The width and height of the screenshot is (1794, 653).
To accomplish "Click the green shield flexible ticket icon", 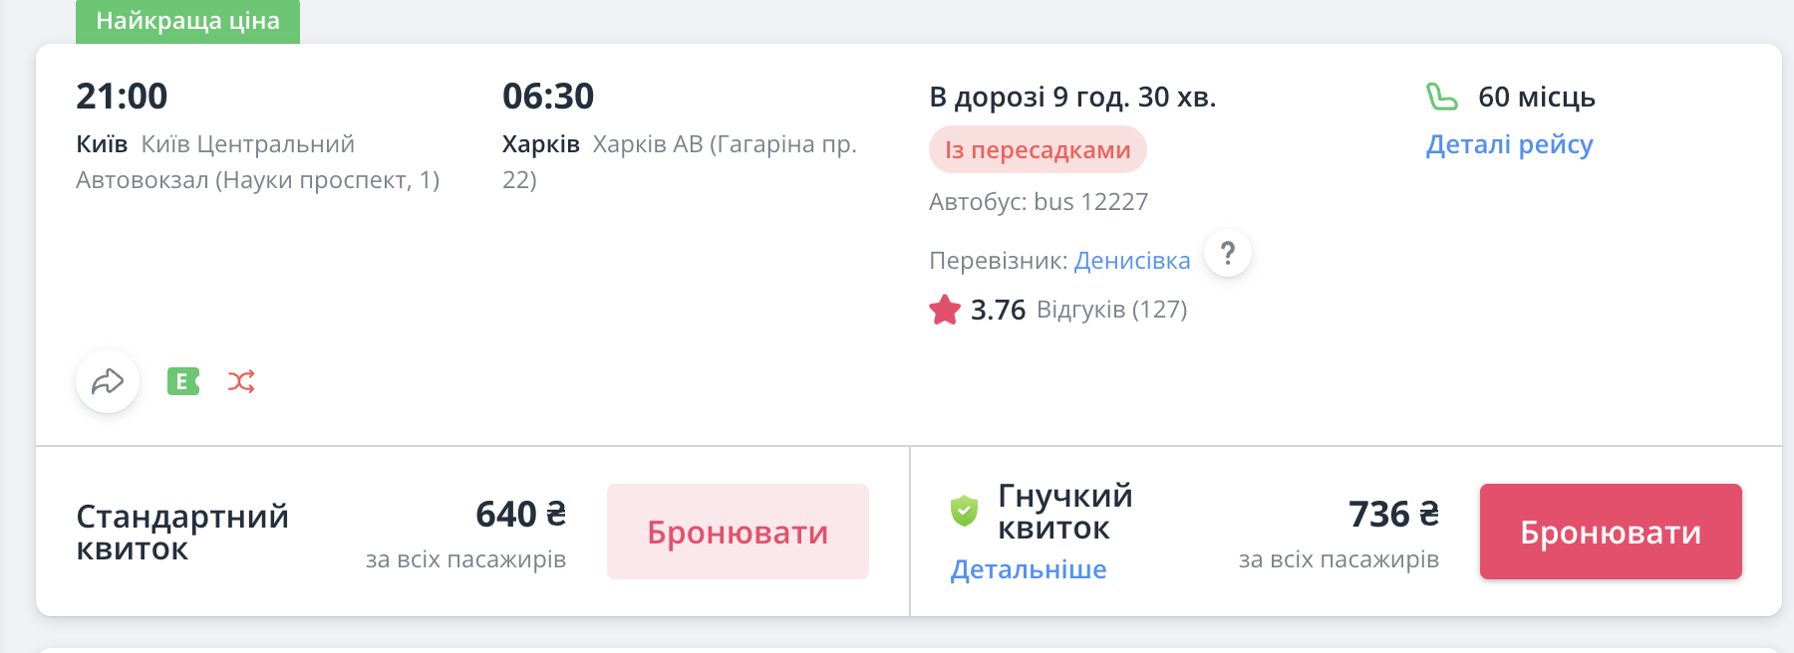I will point(964,511).
